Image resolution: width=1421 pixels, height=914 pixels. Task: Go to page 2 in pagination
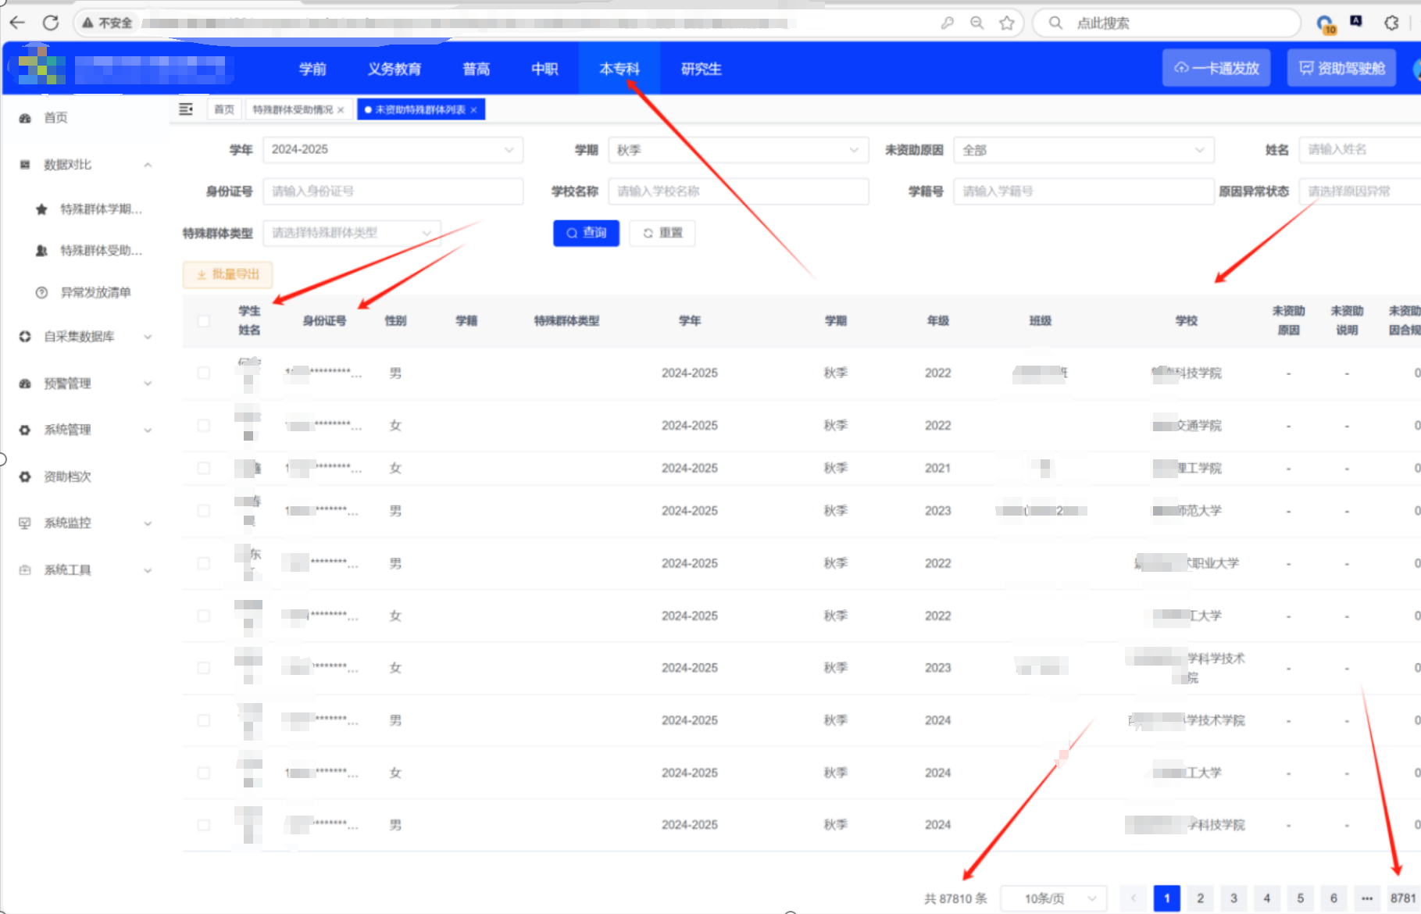coord(1200,898)
